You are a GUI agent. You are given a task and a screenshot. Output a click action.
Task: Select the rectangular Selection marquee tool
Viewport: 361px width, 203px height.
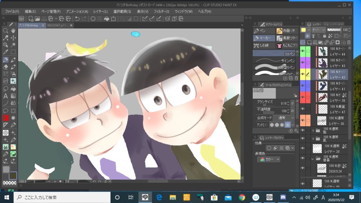pyautogui.click(x=13, y=52)
